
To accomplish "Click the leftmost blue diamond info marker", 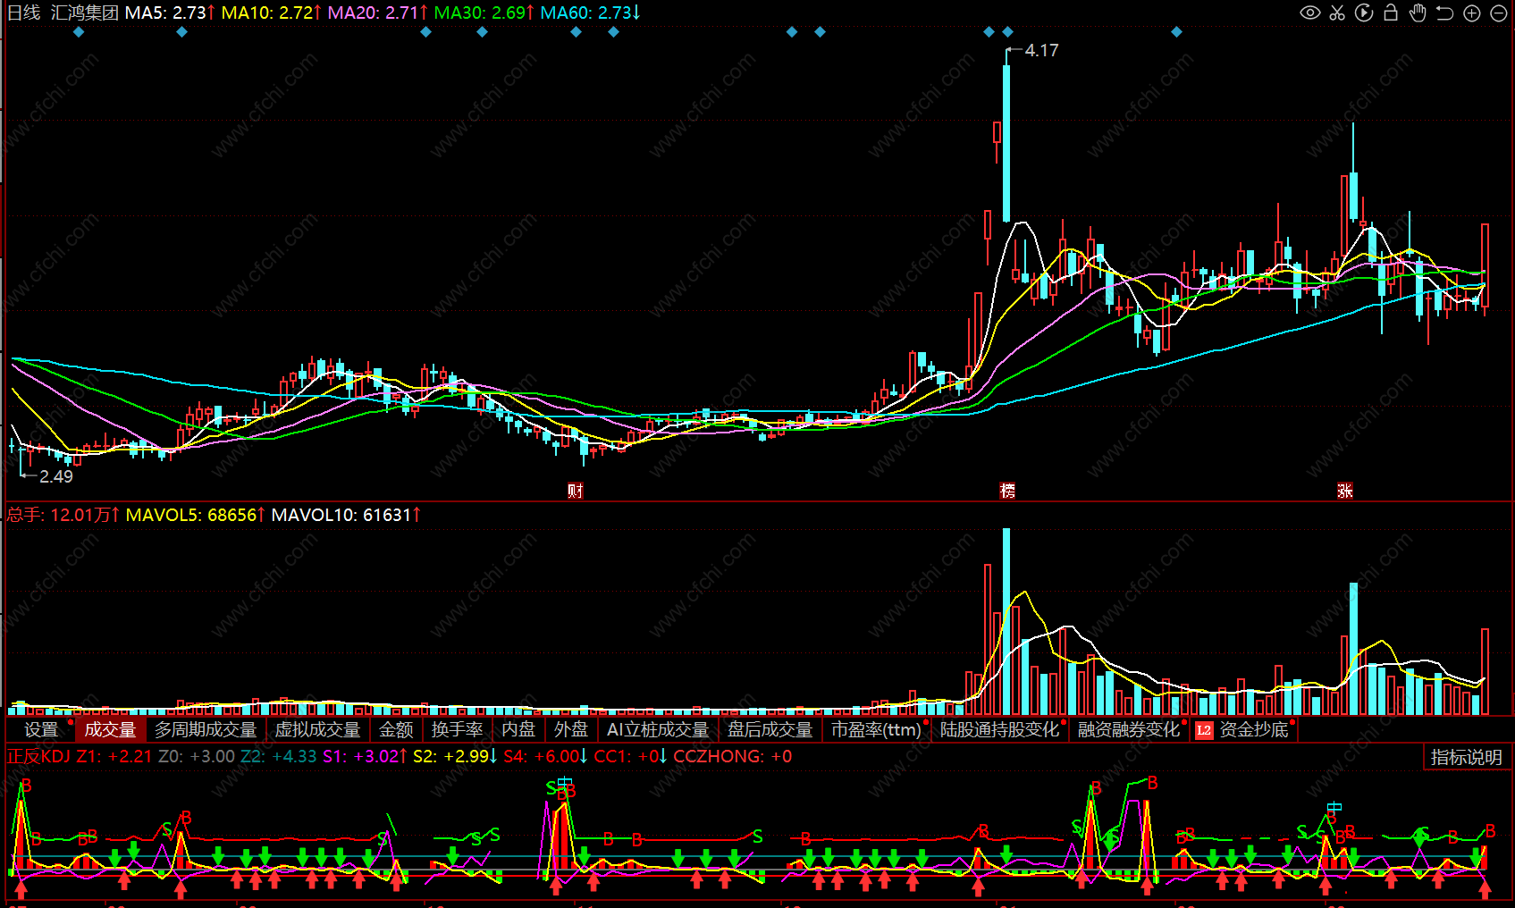I will coord(79,32).
